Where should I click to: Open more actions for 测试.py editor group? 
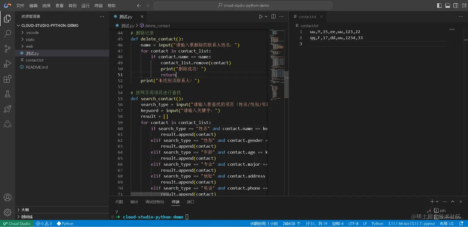pyautogui.click(x=282, y=17)
